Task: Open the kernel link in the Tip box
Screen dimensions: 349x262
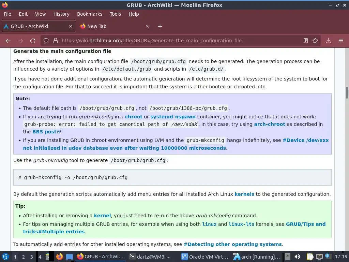Action: tap(102, 216)
